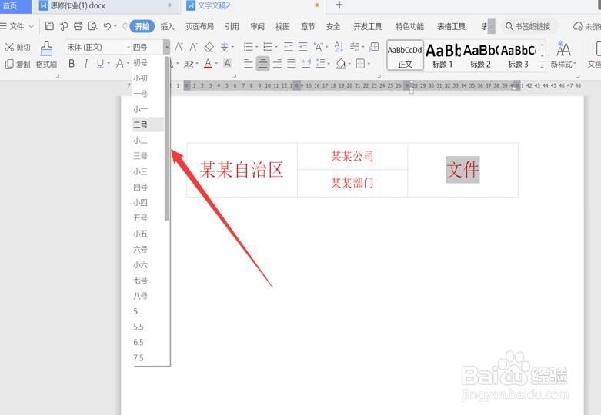Apply distributed alignment icon
The height and width of the screenshot is (415, 601).
click(x=306, y=64)
